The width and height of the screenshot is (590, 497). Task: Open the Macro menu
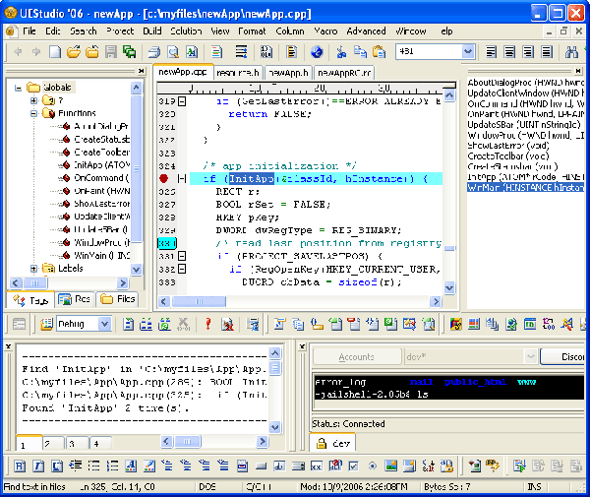pos(324,31)
